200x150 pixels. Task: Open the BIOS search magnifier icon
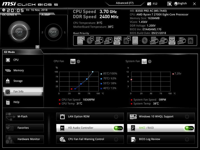tap(169, 4)
